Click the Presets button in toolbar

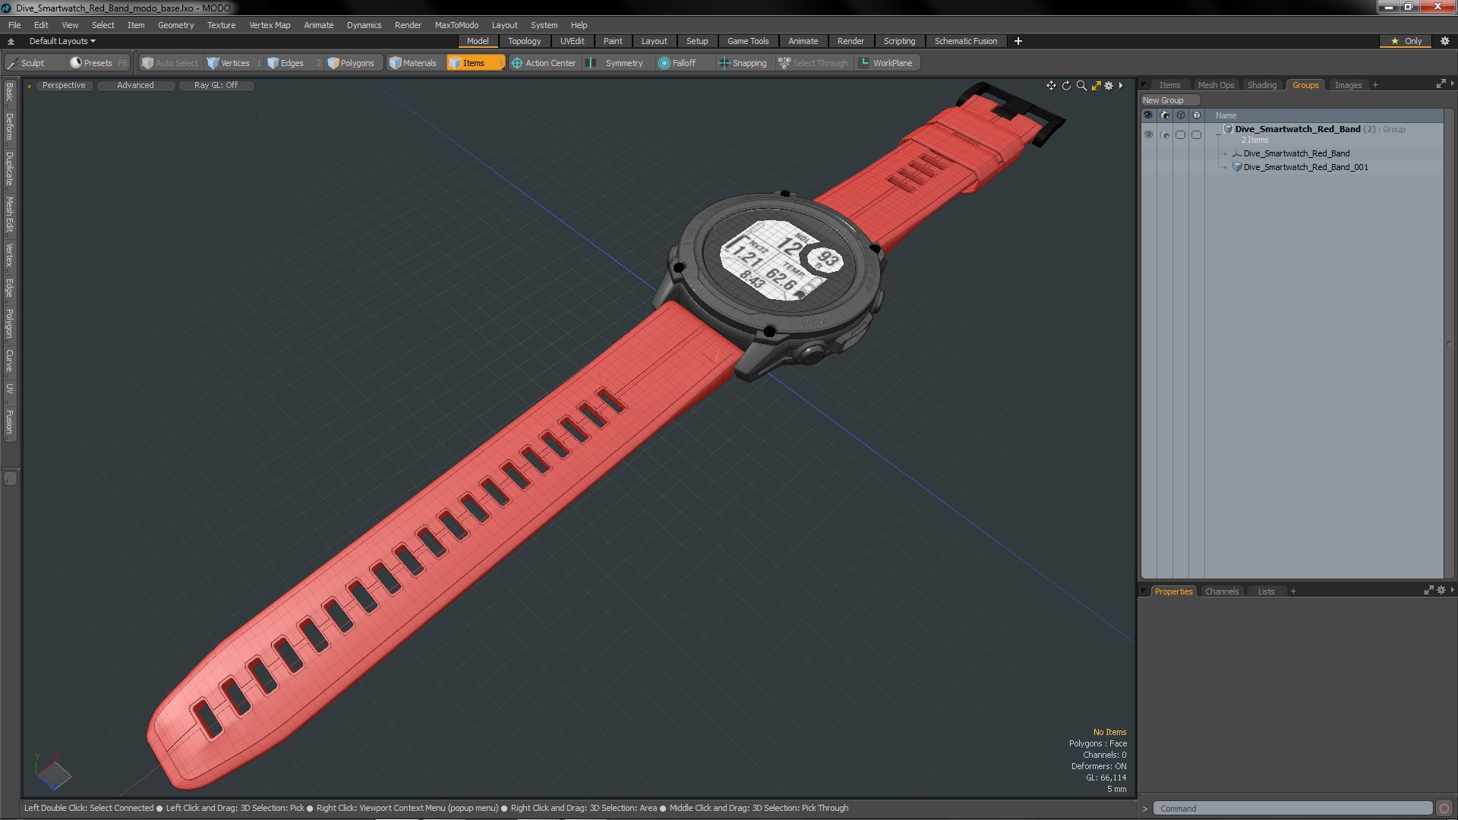click(96, 62)
